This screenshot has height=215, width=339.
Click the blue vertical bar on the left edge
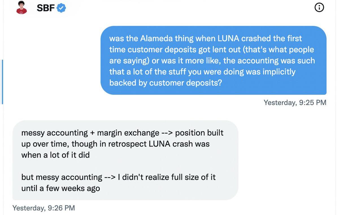tap(2, 82)
